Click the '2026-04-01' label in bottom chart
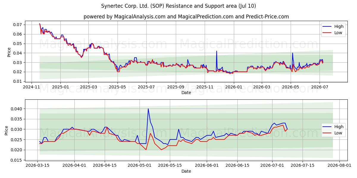This screenshot has width=357, height=178. pos(74,166)
